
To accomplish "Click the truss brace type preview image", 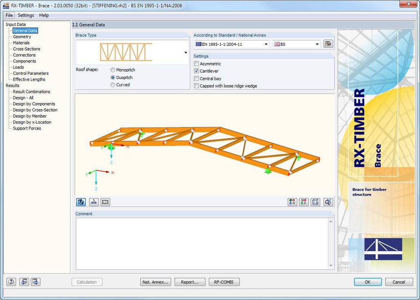I will coord(126,52).
